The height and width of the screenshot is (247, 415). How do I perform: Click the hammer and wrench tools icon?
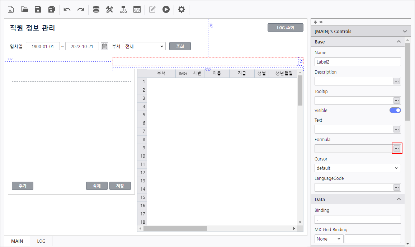[109, 10]
